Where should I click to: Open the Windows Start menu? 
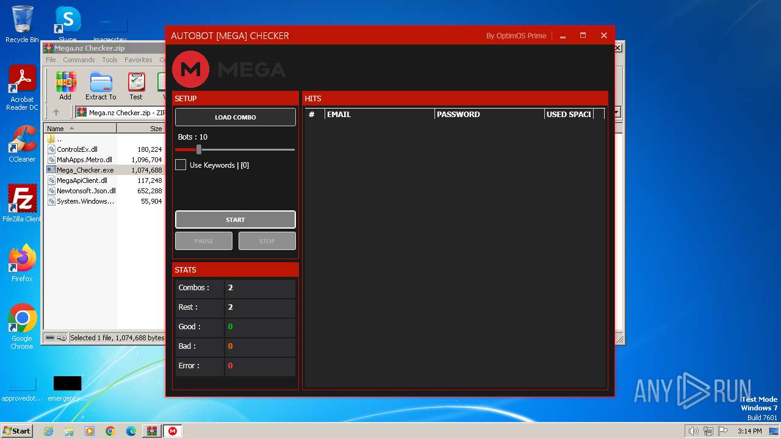[17, 431]
